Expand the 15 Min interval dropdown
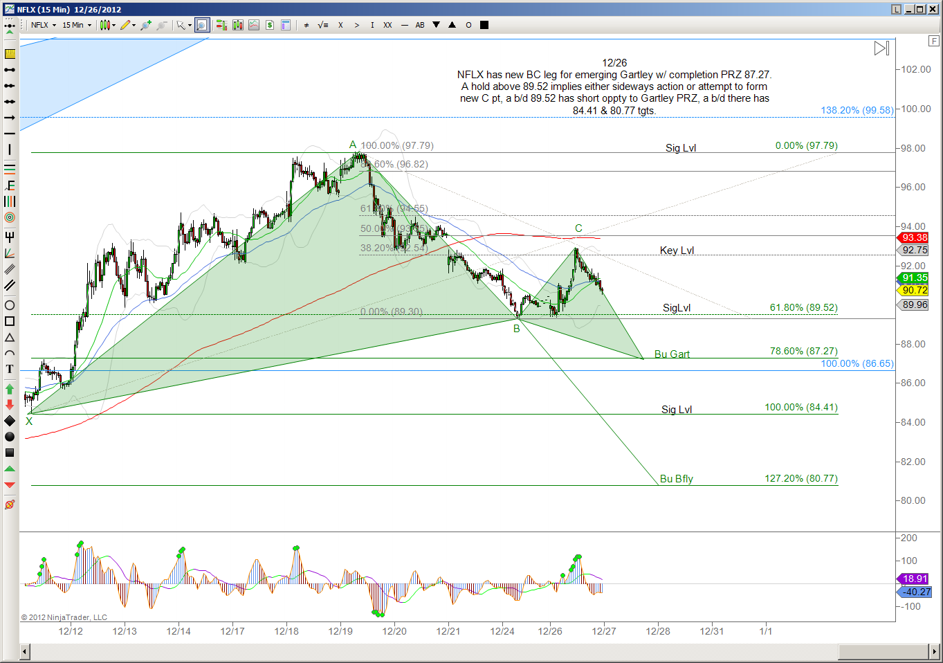The height and width of the screenshot is (663, 943). coord(77,25)
